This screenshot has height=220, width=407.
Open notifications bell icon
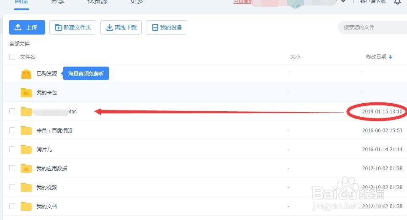(397, 2)
